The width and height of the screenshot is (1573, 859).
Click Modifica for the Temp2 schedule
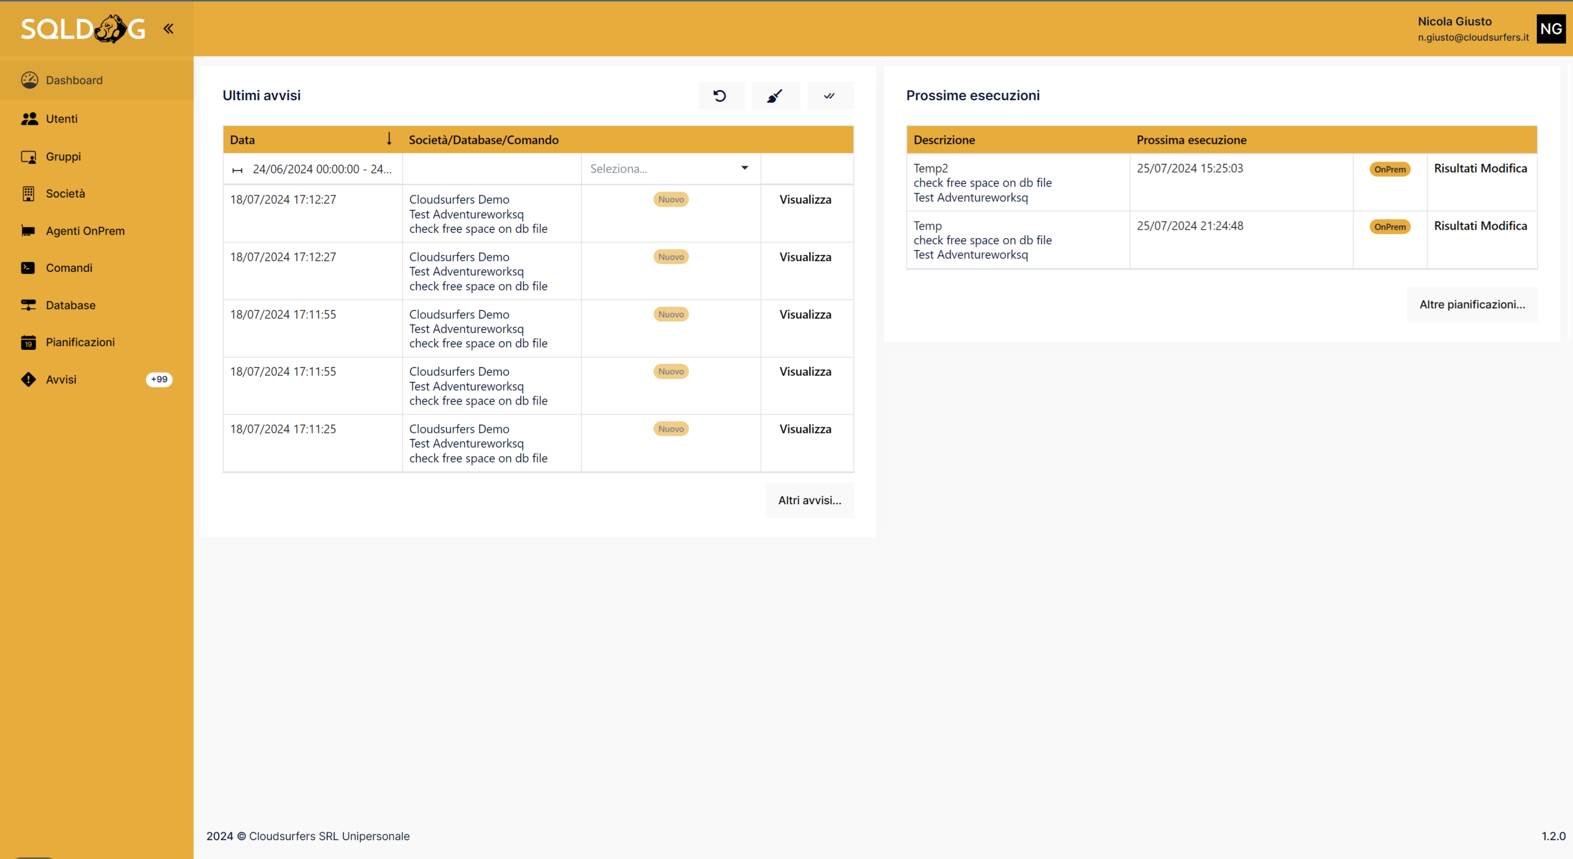1504,168
